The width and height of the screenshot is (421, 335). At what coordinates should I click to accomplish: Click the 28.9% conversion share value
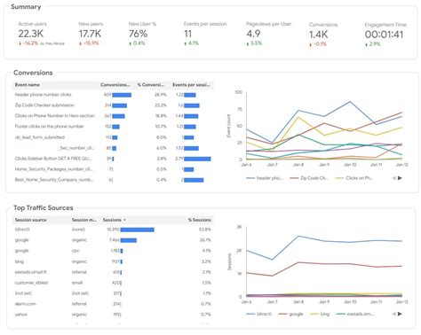coord(161,95)
